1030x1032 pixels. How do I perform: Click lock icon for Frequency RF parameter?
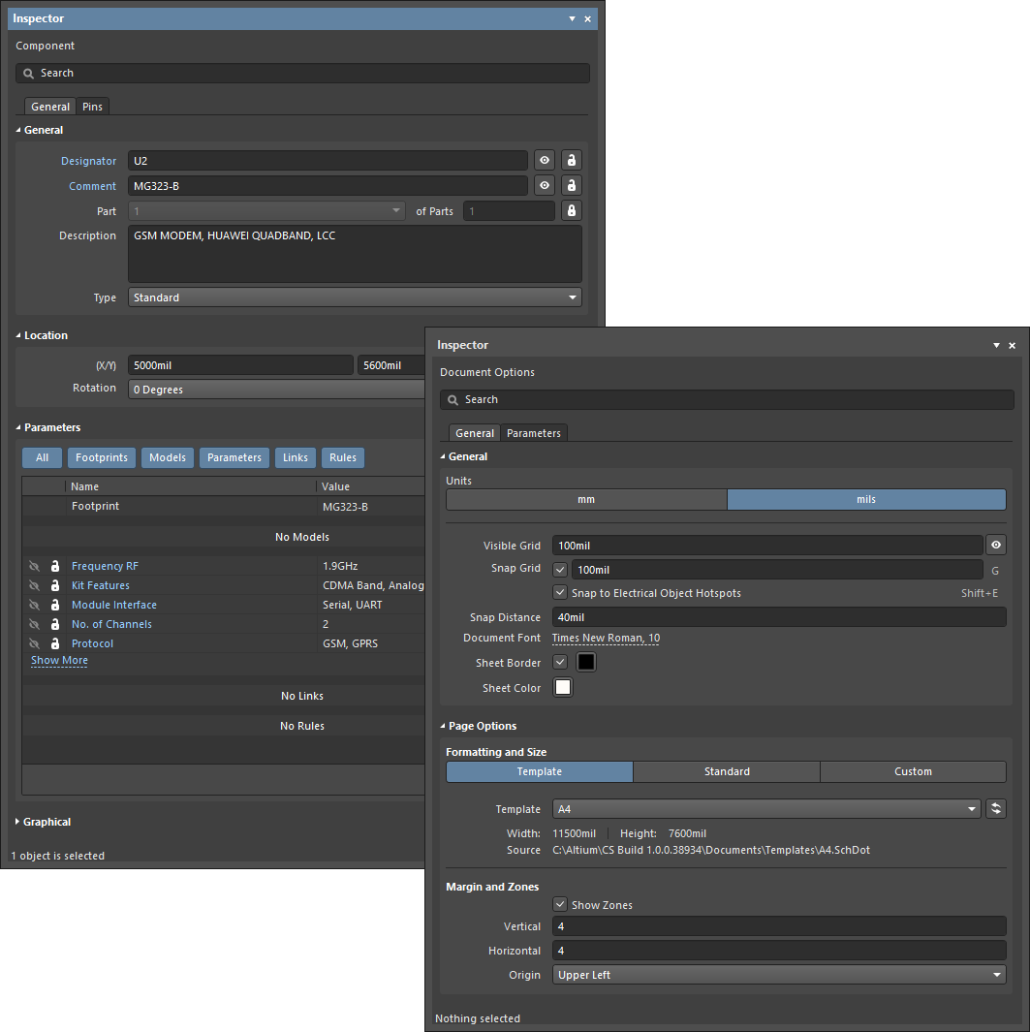click(x=55, y=566)
